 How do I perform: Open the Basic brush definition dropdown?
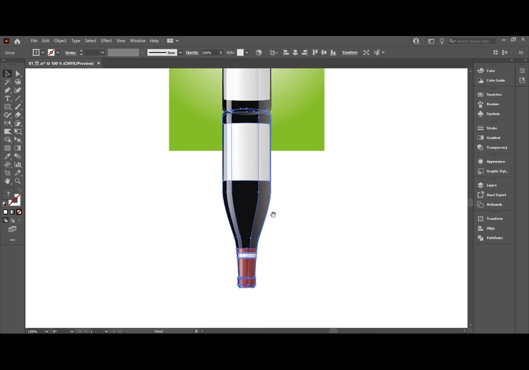pos(180,53)
